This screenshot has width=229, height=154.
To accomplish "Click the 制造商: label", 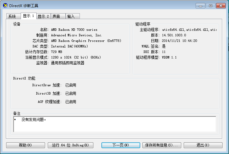I will point(43,35).
